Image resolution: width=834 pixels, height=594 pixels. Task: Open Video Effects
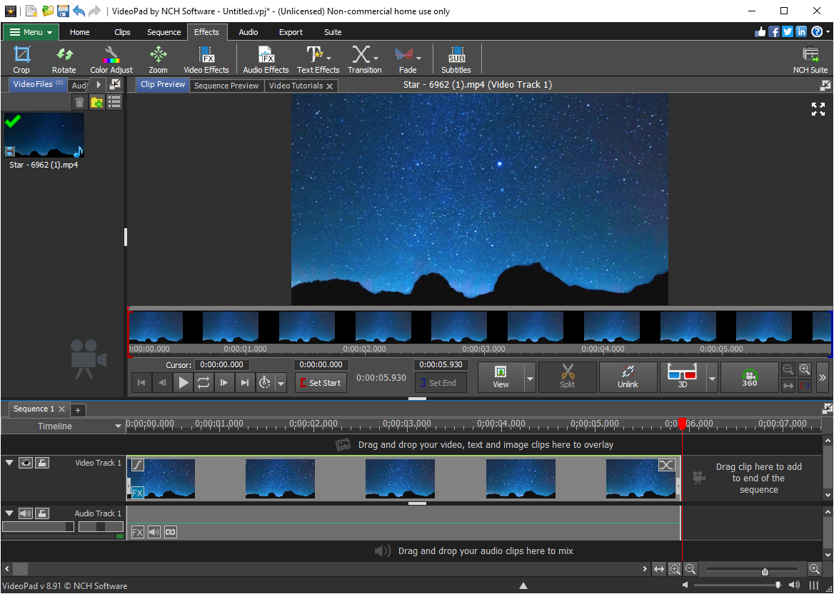pos(206,59)
